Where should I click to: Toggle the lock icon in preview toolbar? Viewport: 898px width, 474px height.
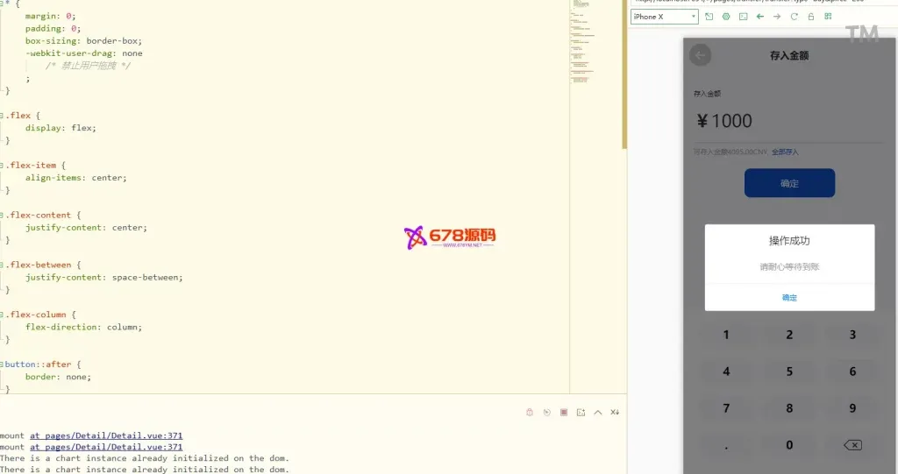(811, 17)
